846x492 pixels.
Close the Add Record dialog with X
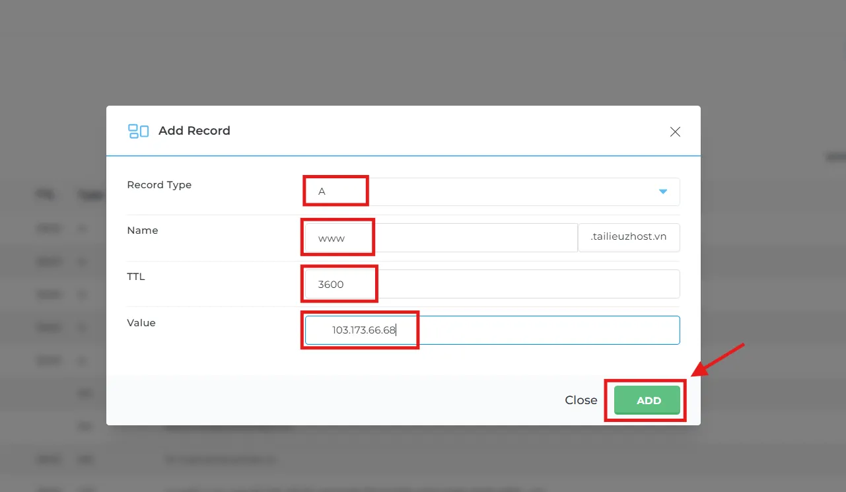click(x=675, y=131)
